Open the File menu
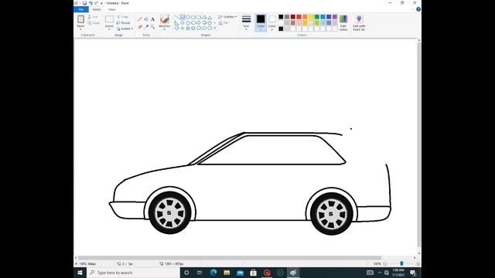Image resolution: width=495 pixels, height=278 pixels. 81,9
